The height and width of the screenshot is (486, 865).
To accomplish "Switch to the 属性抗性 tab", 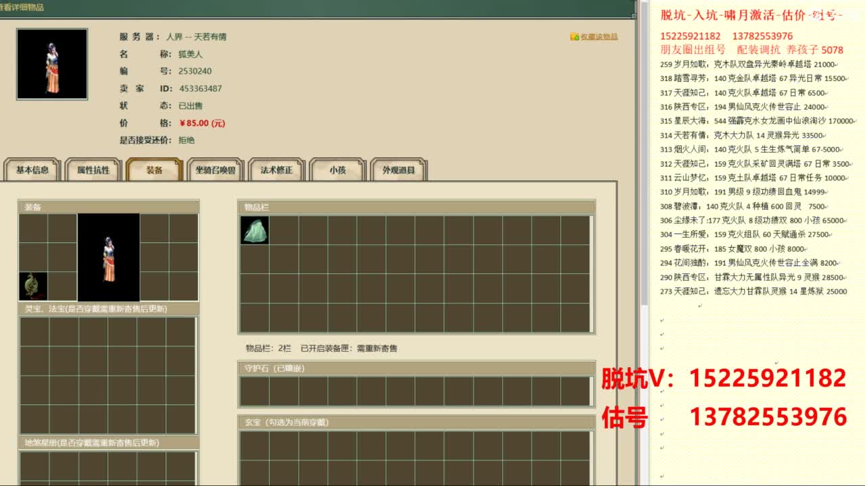I will [x=93, y=170].
